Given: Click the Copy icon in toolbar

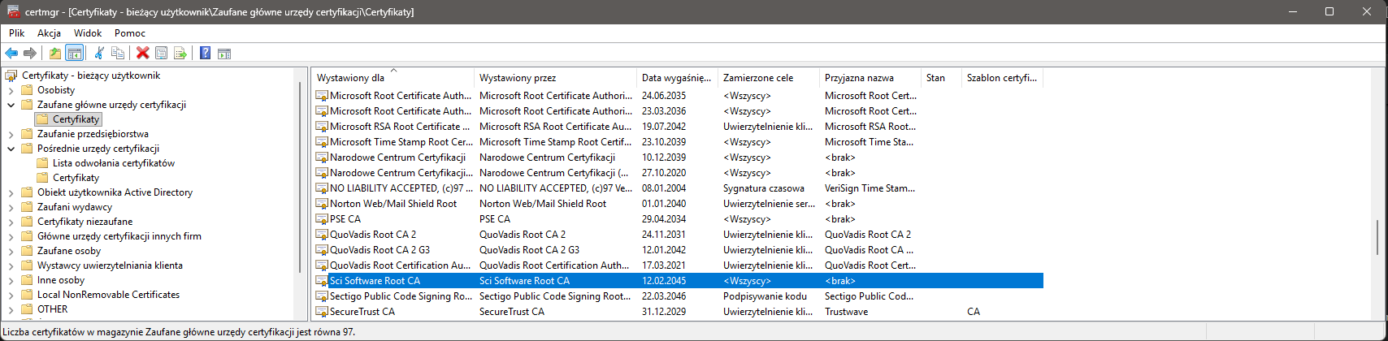Looking at the screenshot, I should coord(118,54).
